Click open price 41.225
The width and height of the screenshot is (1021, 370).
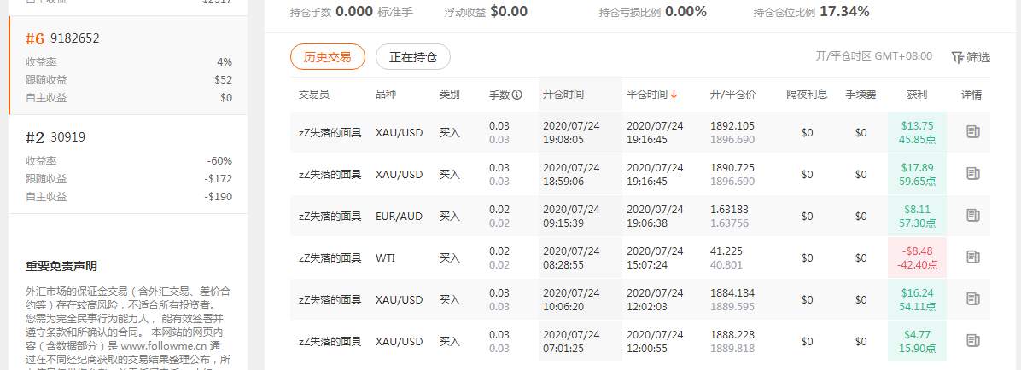pos(726,251)
